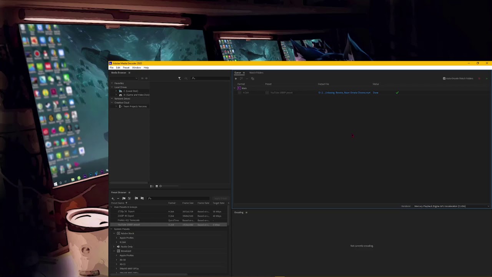This screenshot has height=277, width=492.
Task: Collapse the Broadcast preset group
Action: click(x=115, y=251)
